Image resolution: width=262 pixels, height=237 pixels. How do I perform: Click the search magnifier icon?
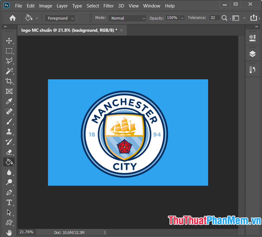pos(224,18)
